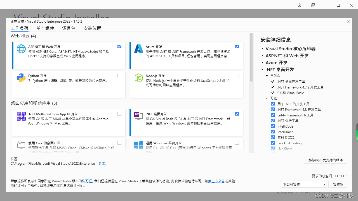358x201 pixels.
Task: Click the ASP.NET 和 Web 开发 globe icon
Action: [x=21, y=49]
